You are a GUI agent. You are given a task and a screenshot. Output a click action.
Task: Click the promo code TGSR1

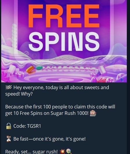coord(34,126)
